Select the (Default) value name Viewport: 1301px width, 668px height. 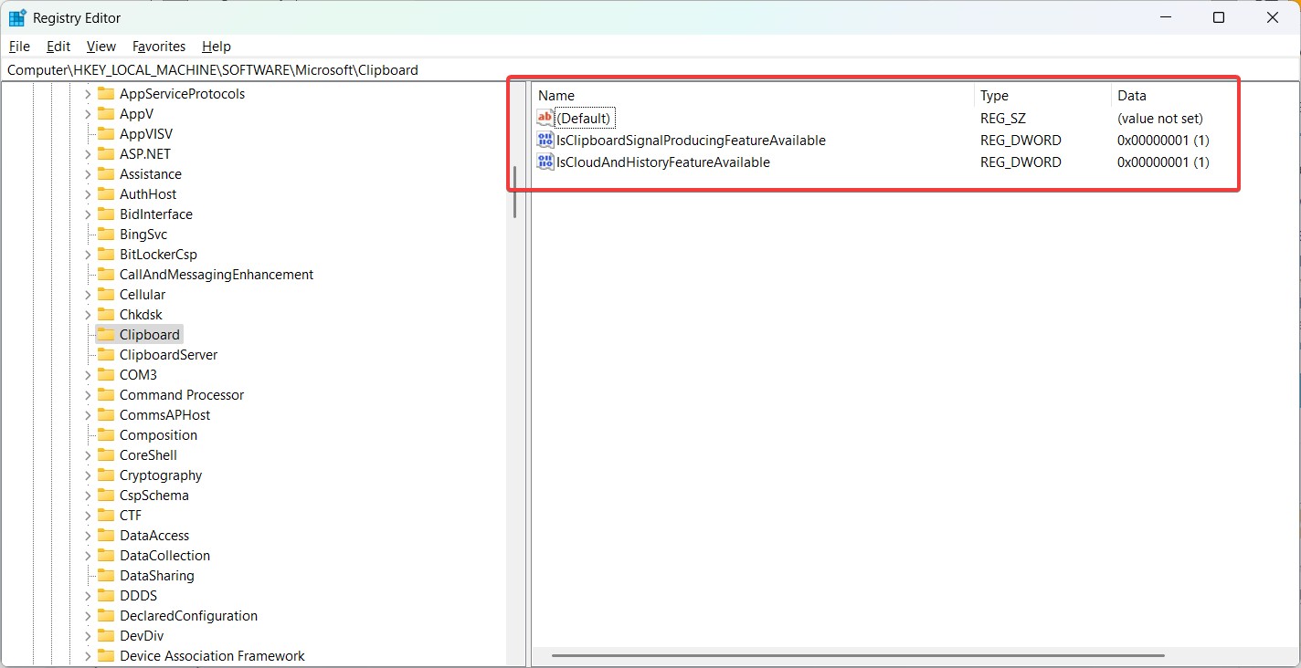[x=585, y=118]
